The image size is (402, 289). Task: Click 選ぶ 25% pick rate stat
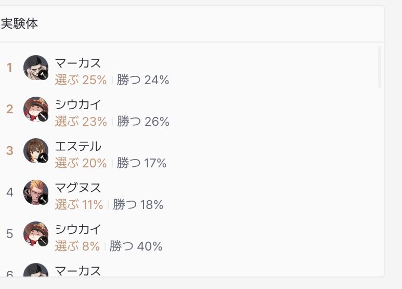[x=81, y=80]
